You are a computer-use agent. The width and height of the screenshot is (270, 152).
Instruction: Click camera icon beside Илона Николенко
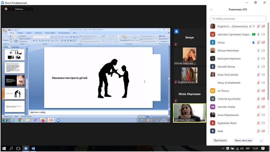[x=263, y=51]
